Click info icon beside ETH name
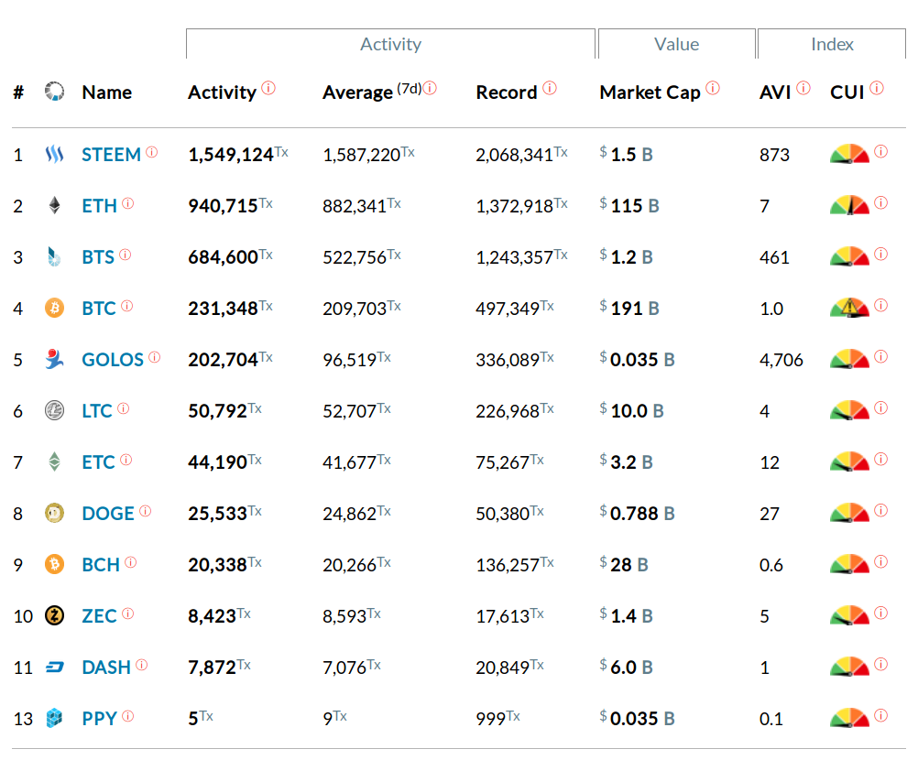918x760 pixels. [128, 203]
